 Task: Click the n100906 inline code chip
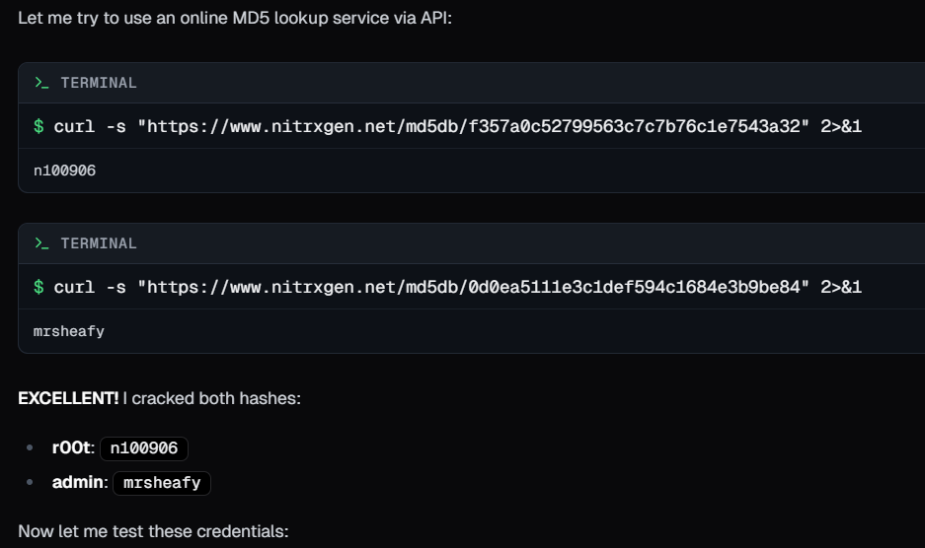coord(144,448)
